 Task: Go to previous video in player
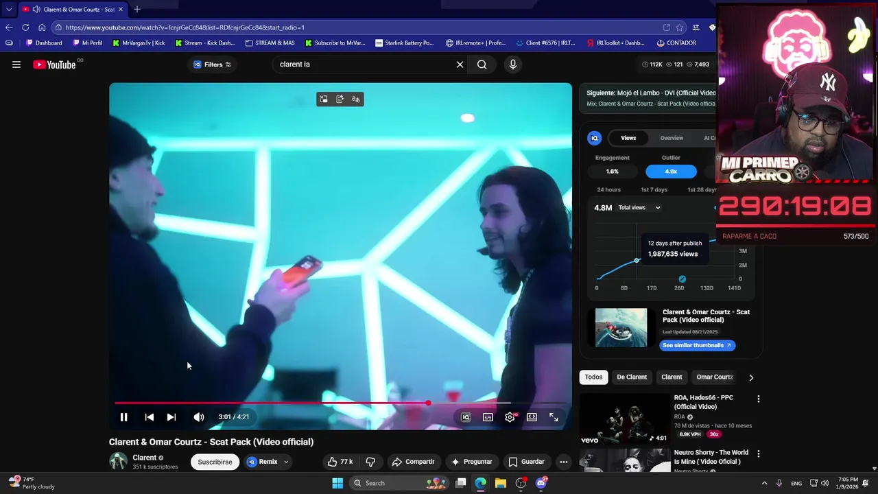(x=149, y=416)
